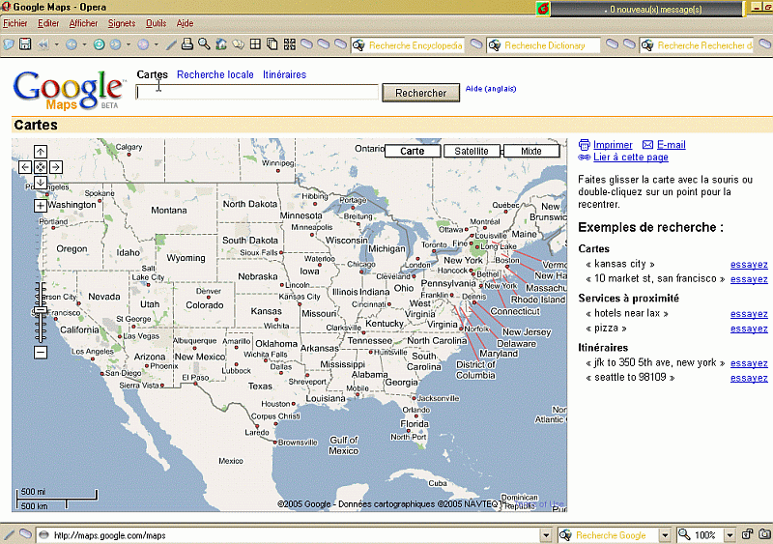Open the Outils menu
The width and height of the screenshot is (773, 544).
click(157, 23)
